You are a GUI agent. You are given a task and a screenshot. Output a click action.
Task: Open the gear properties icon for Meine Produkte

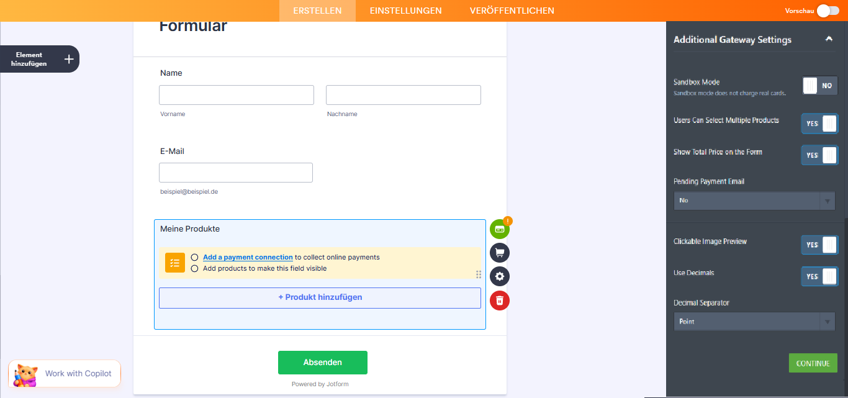[500, 276]
